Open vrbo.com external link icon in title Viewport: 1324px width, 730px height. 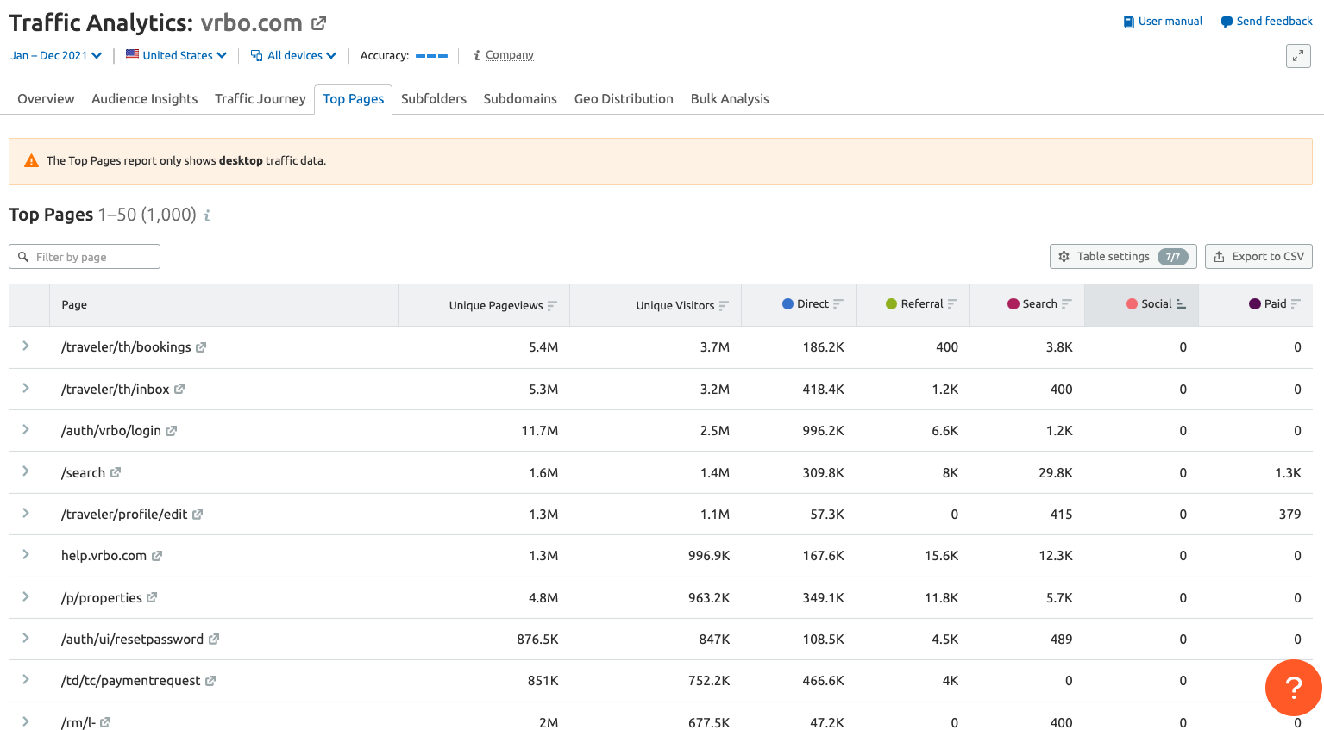click(x=318, y=23)
